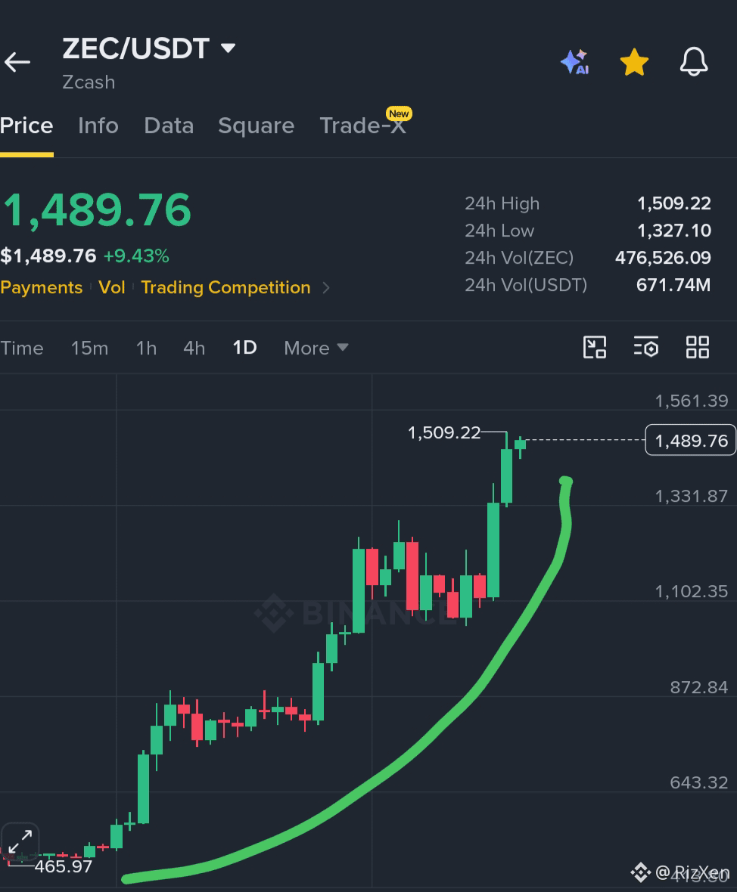737x892 pixels.
Task: Open the More timeframes dropdown
Action: (x=316, y=348)
